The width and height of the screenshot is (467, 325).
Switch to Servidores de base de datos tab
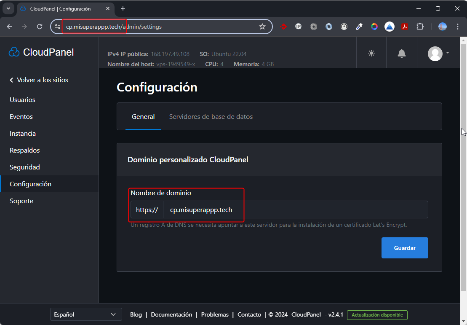[211, 117]
